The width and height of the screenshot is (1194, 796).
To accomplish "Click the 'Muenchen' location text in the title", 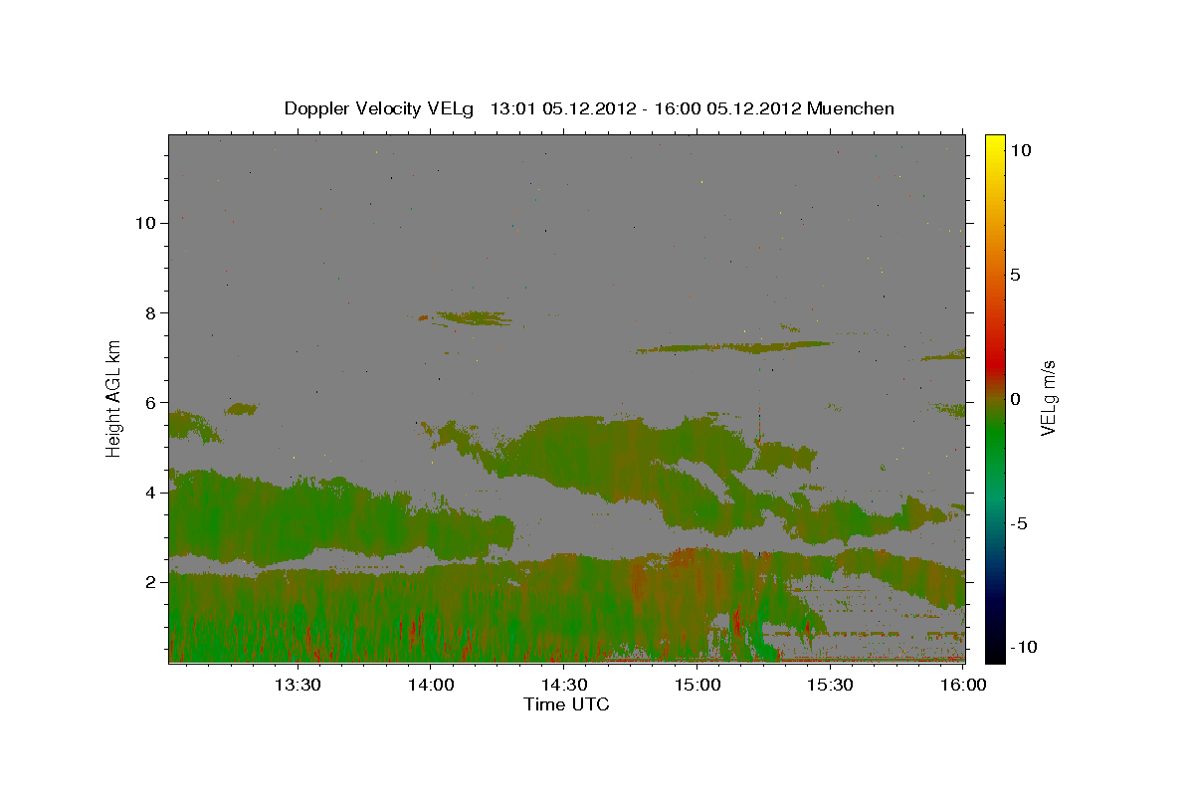I will tap(851, 108).
